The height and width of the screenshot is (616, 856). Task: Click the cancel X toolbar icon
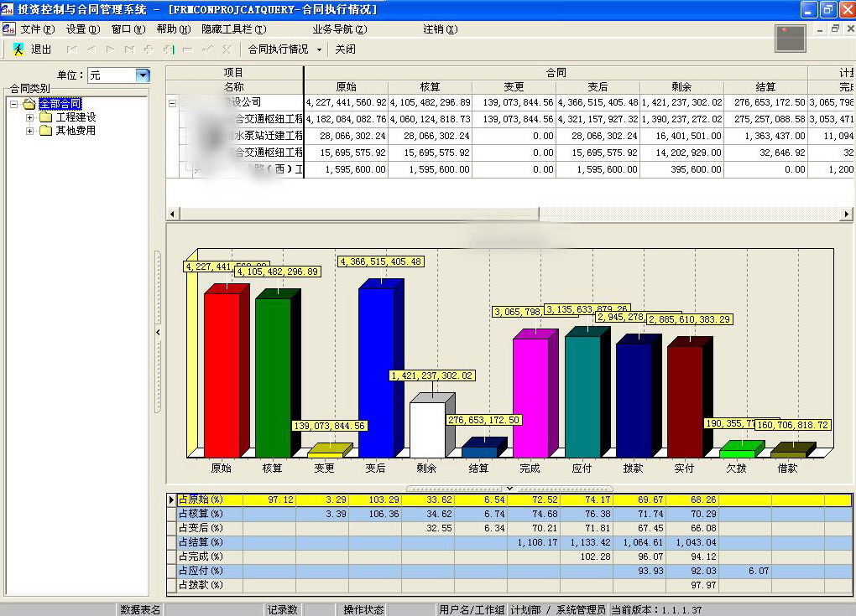pos(227,49)
